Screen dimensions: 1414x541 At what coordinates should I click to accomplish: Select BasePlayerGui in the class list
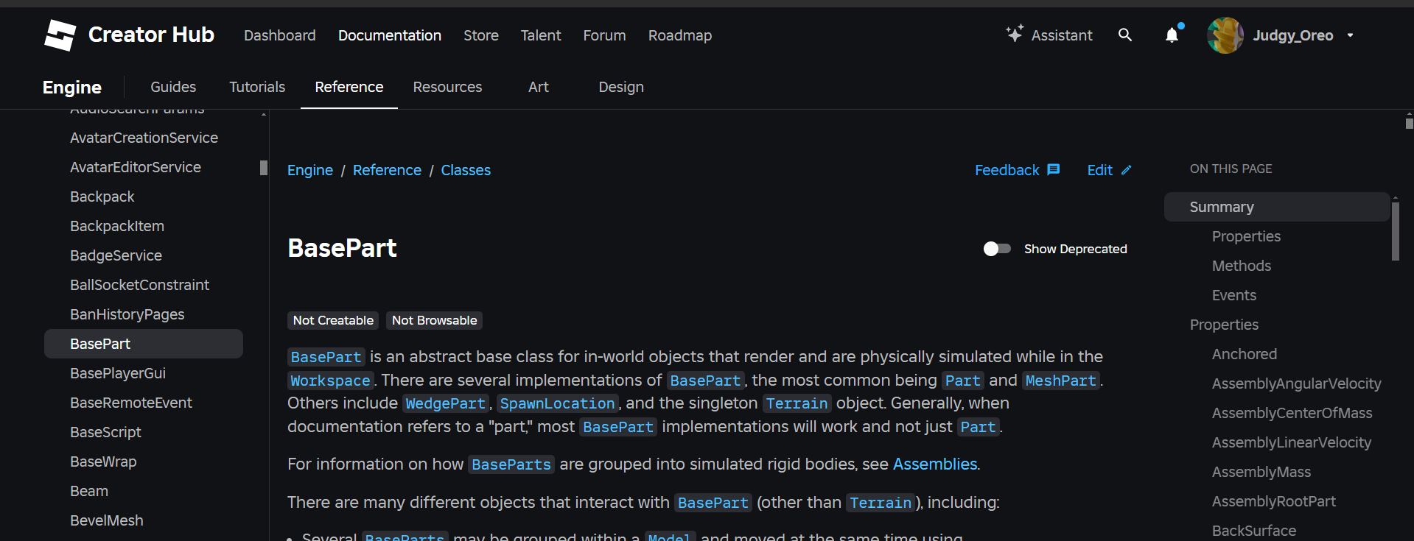[118, 373]
